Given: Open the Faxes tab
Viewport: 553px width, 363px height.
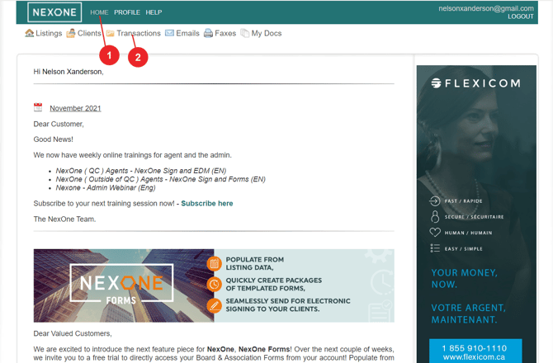Looking at the screenshot, I should 225,33.
